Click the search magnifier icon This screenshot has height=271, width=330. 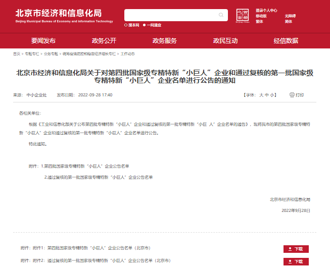pyautogui.click(x=221, y=15)
